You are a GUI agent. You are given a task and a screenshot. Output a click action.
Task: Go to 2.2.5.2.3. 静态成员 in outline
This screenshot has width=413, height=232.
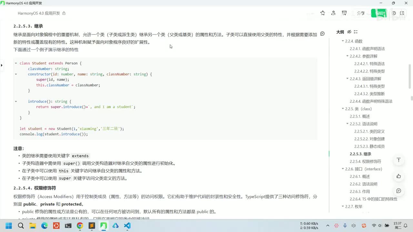(x=369, y=147)
